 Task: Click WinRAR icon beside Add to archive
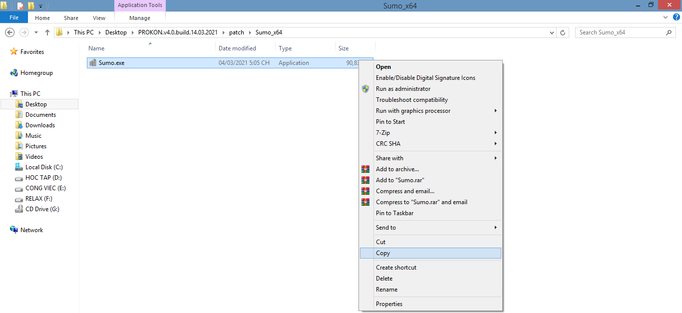coord(365,169)
